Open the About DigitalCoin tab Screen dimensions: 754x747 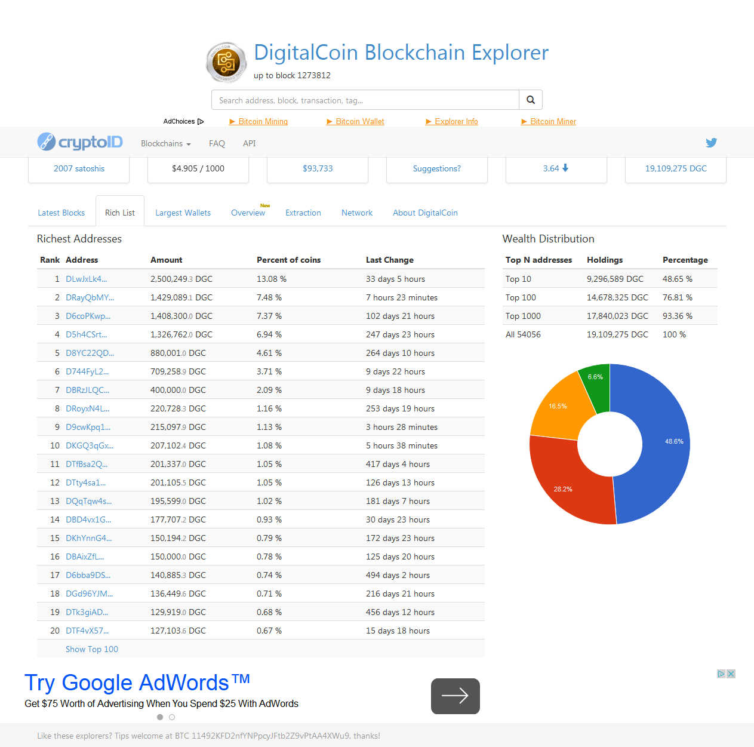tap(425, 213)
